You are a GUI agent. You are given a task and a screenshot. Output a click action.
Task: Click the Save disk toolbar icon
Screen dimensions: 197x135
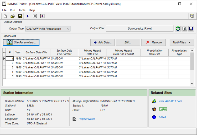pos(20,16)
